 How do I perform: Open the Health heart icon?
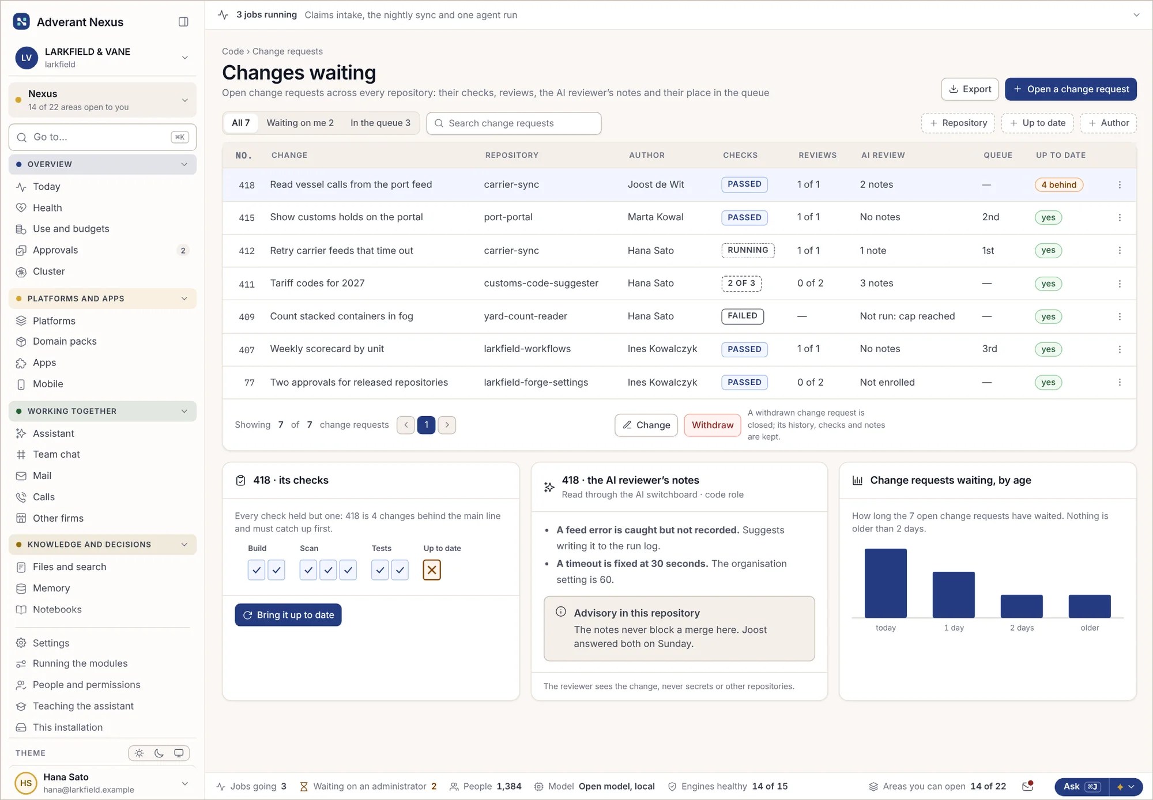(21, 208)
